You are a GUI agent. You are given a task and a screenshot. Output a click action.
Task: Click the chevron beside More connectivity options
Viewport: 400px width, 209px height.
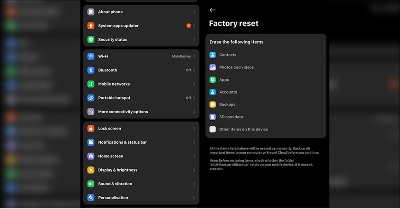pos(194,112)
